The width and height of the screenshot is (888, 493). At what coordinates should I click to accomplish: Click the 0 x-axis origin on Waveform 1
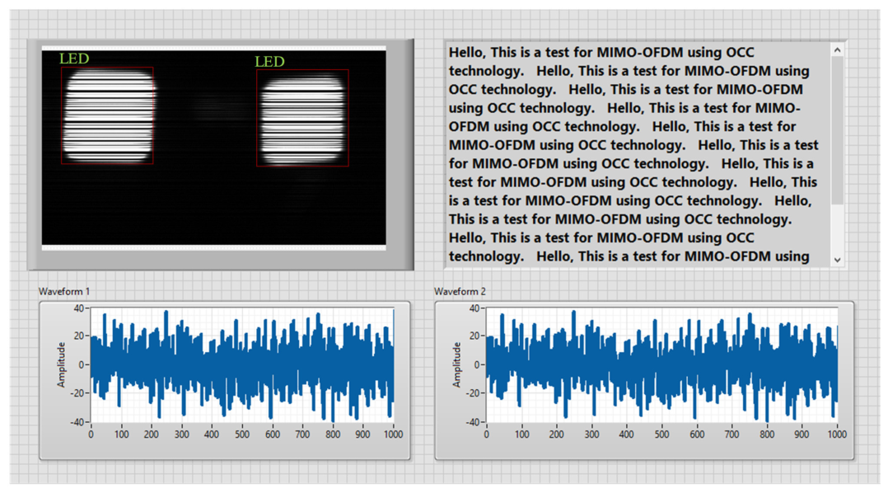click(x=91, y=434)
